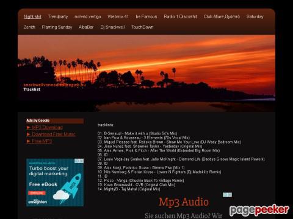Screen dimensions: 293x219
Task: Open the Night shit menu link
Action: pyautogui.click(x=32, y=16)
